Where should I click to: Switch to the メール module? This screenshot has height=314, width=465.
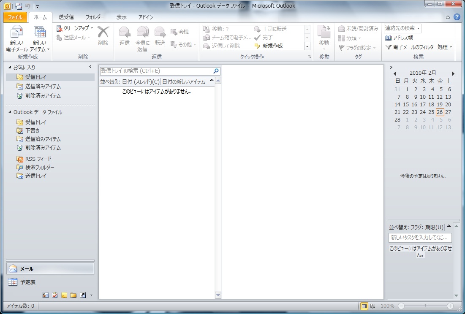point(50,269)
